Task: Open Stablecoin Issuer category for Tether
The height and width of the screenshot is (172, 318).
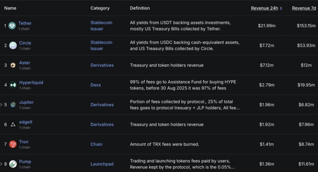Action: tap(101, 26)
